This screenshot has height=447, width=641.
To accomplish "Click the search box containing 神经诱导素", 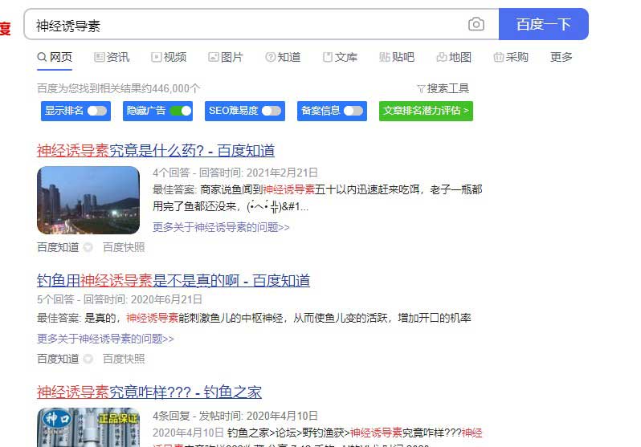I will click(262, 24).
